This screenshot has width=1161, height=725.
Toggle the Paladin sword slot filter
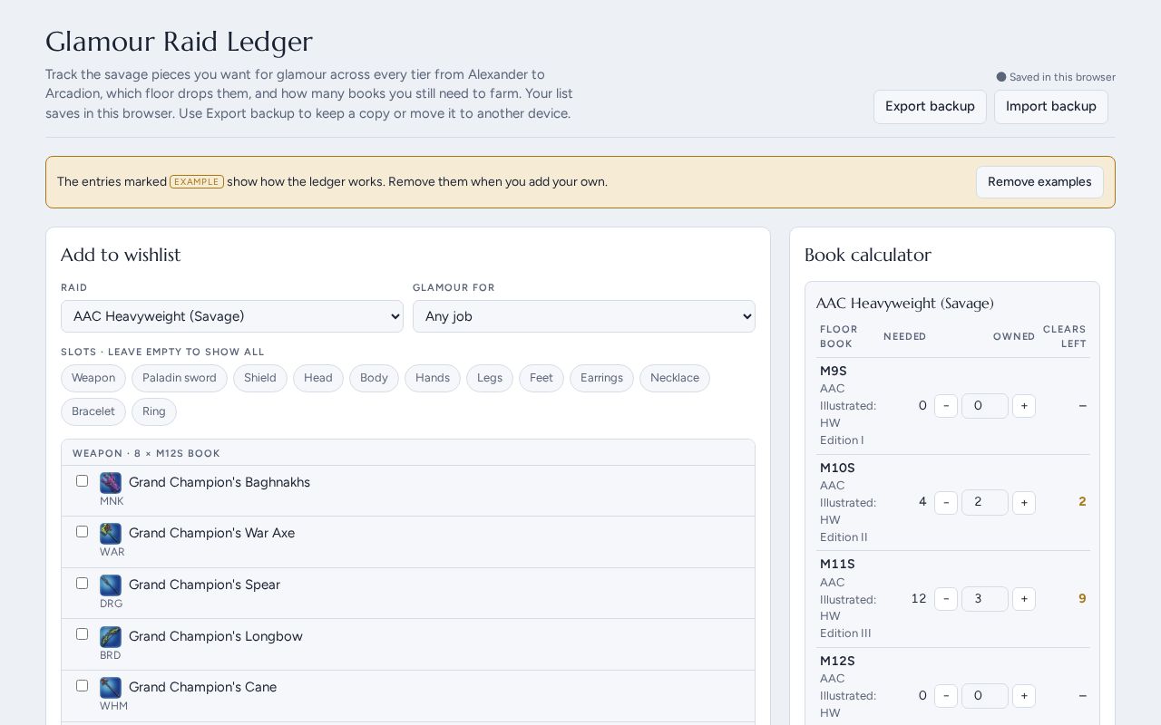pos(180,378)
